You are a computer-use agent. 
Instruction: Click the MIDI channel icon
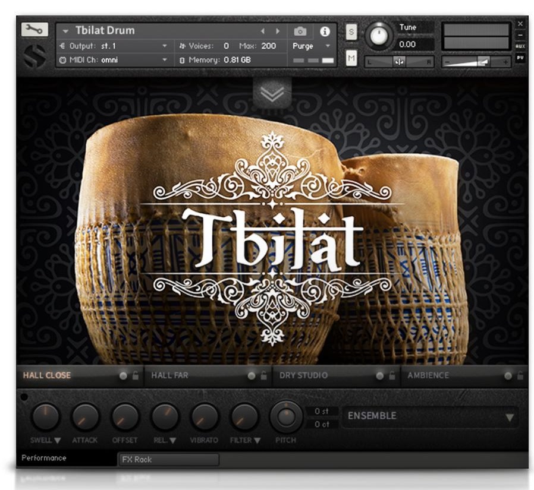pyautogui.click(x=62, y=60)
